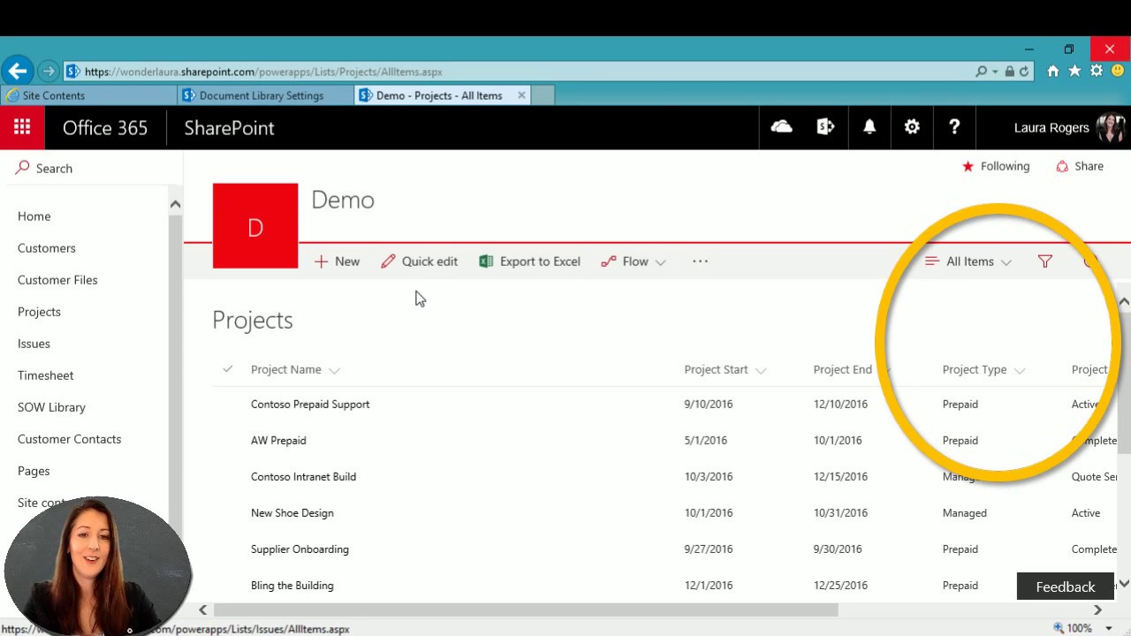Open settings gear in Office 365 header

[x=912, y=127]
